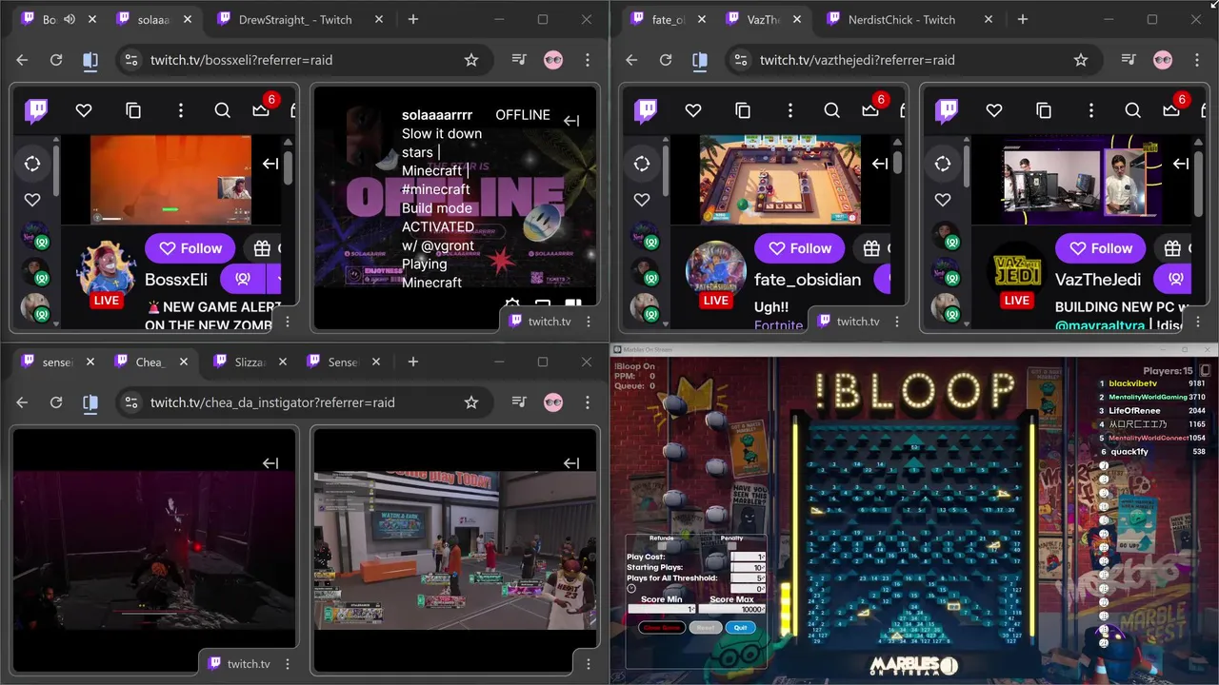Click sidebar heart icon in fate_obsidian pane
The width and height of the screenshot is (1219, 685).
(x=642, y=200)
